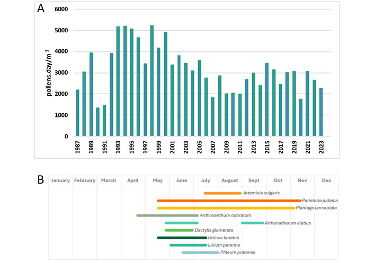This screenshot has height=263, width=374.
Task: Click the Dactylis glomerata green bar
Action: point(179,230)
